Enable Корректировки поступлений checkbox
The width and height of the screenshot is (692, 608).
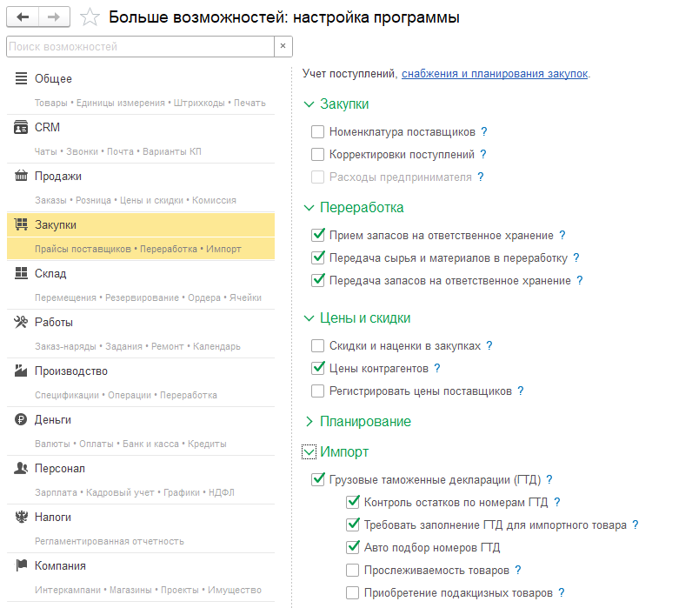317,155
